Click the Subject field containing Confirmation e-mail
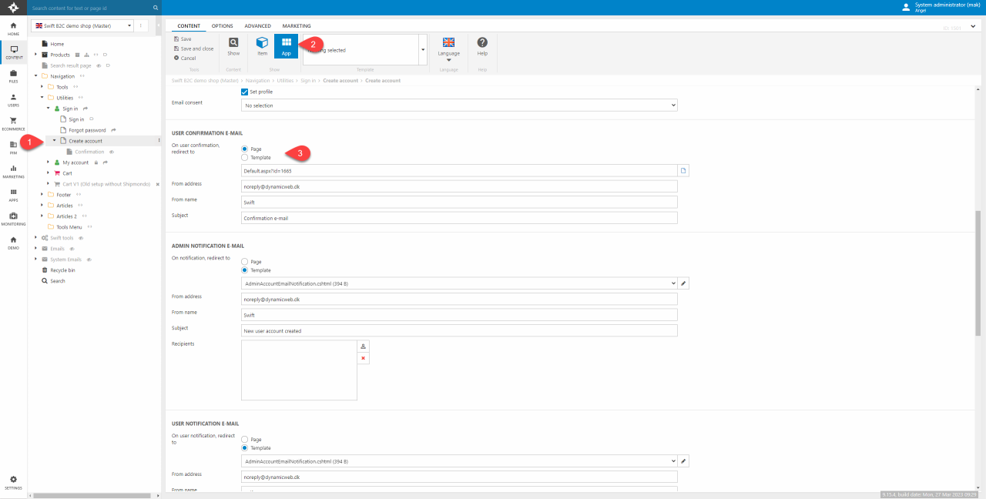Image resolution: width=986 pixels, height=499 pixels. 459,218
